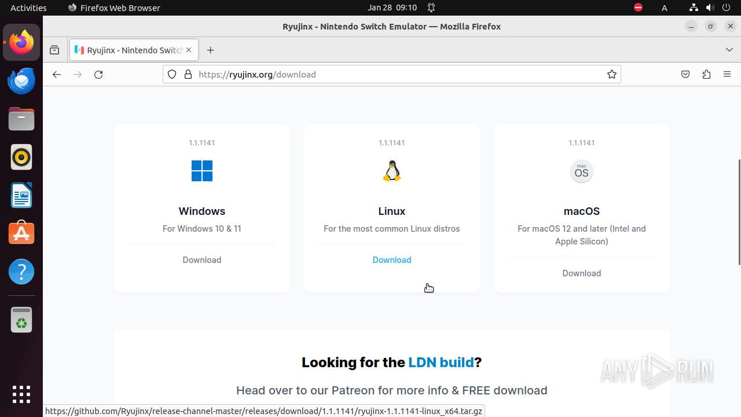
Task: Download the Windows build
Action: click(202, 260)
